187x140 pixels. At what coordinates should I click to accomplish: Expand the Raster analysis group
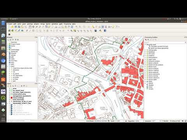coord(145,63)
